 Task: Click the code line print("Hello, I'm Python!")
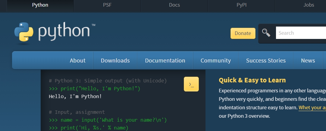(95, 89)
